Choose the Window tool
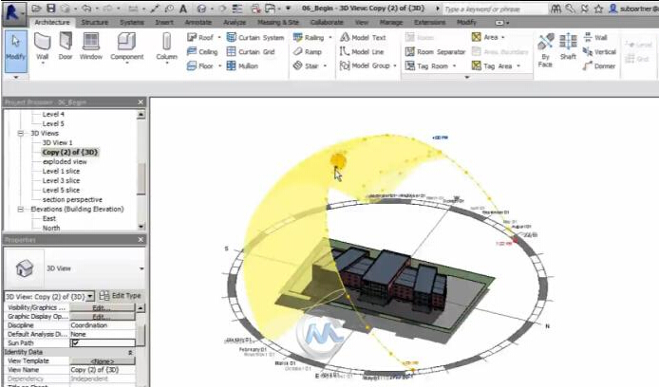The width and height of the screenshot is (659, 387). pyautogui.click(x=91, y=45)
